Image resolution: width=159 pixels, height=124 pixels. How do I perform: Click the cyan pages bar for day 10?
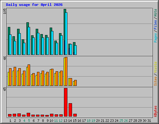coord(52,43)
